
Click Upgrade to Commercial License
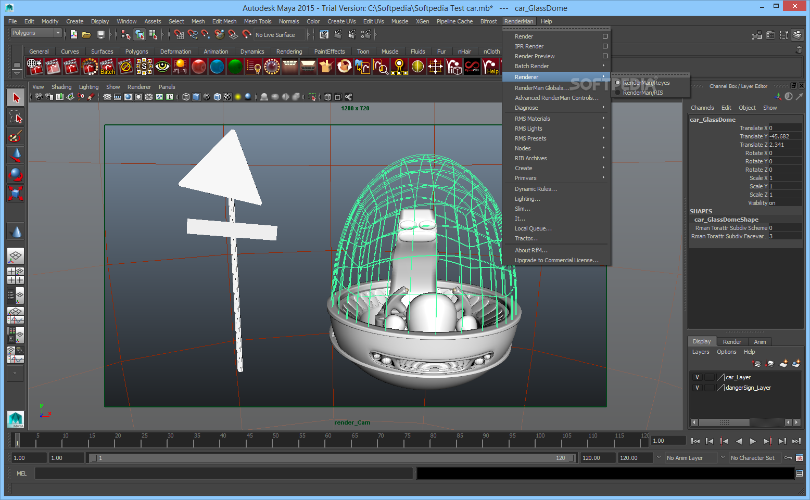pyautogui.click(x=555, y=260)
